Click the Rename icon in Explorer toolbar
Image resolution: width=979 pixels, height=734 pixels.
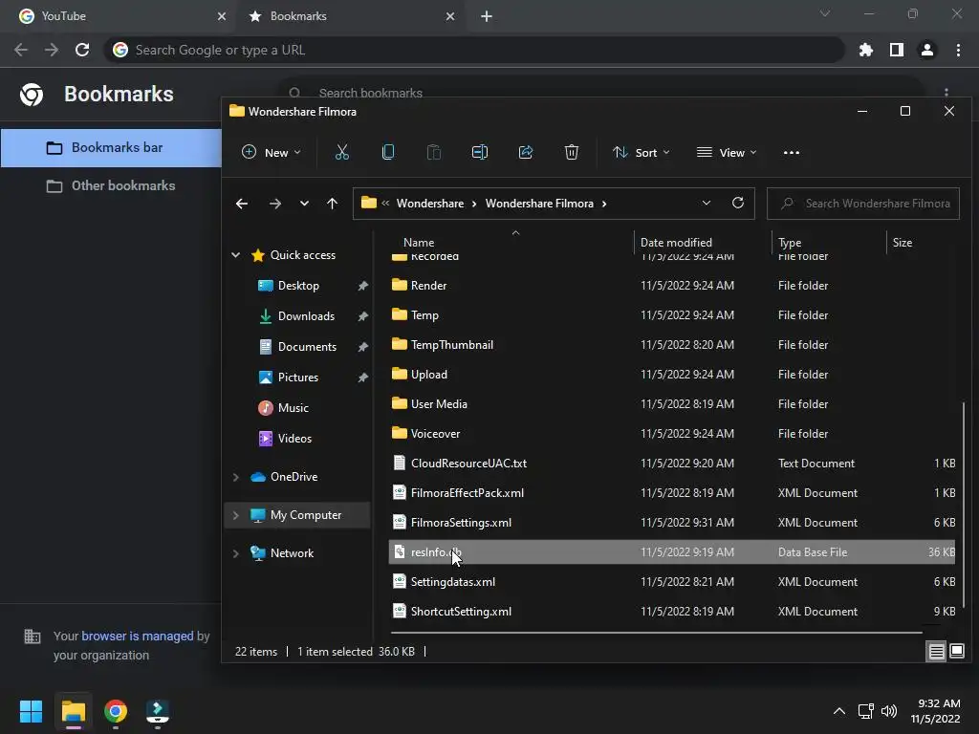tap(480, 152)
